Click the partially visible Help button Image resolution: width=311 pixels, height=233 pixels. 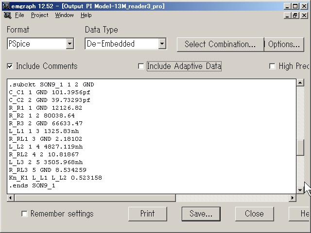[x=300, y=214]
